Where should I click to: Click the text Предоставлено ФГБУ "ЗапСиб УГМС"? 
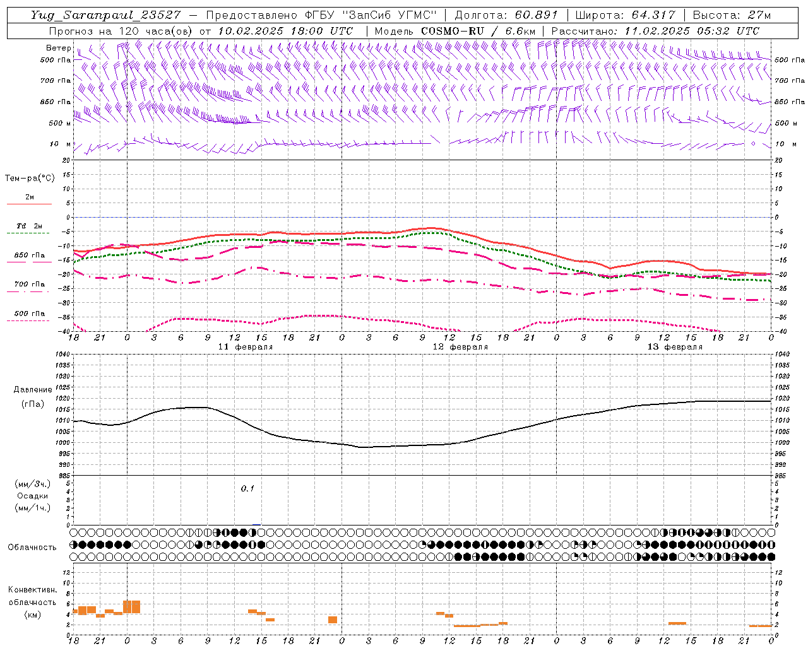click(x=321, y=15)
